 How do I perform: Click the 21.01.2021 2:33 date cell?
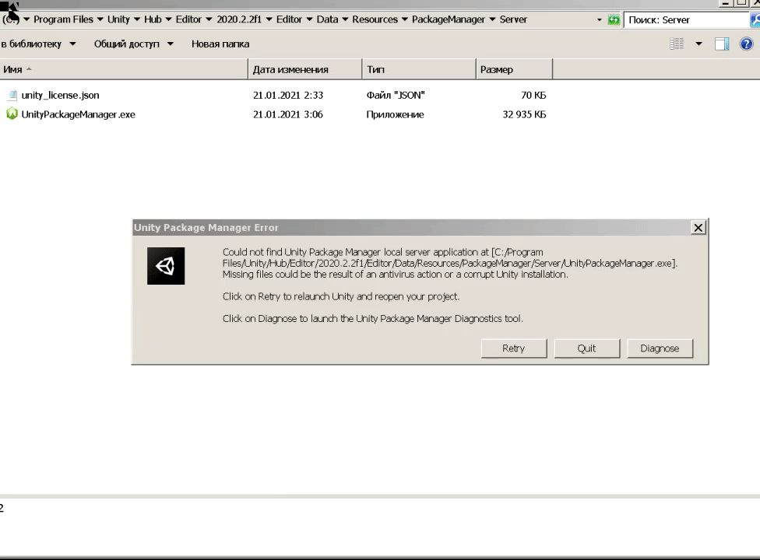(288, 96)
